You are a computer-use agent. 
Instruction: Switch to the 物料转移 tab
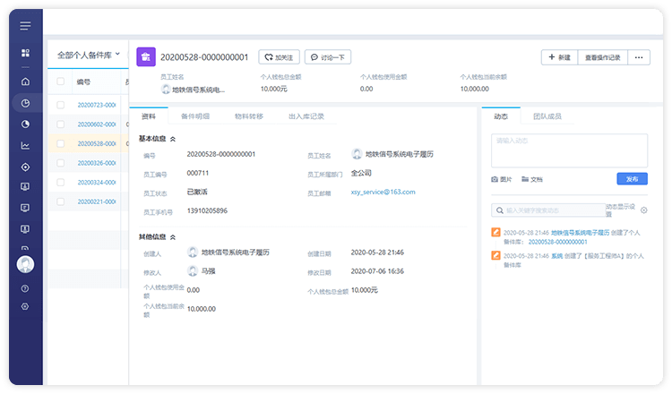249,116
